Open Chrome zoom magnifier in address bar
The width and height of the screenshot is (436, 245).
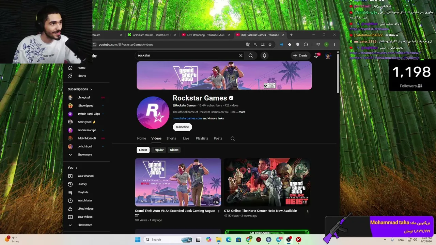pos(255,45)
